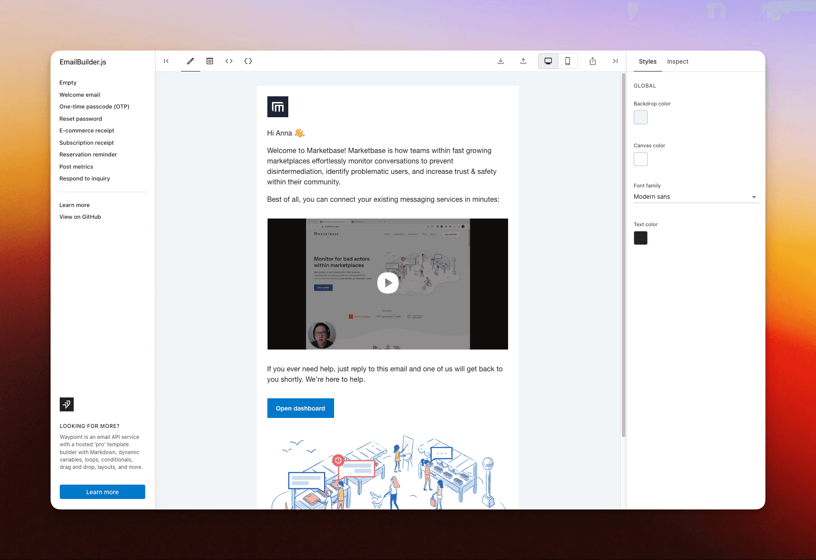Select the One-time passcode (OTP) template
The width and height of the screenshot is (816, 560).
95,107
